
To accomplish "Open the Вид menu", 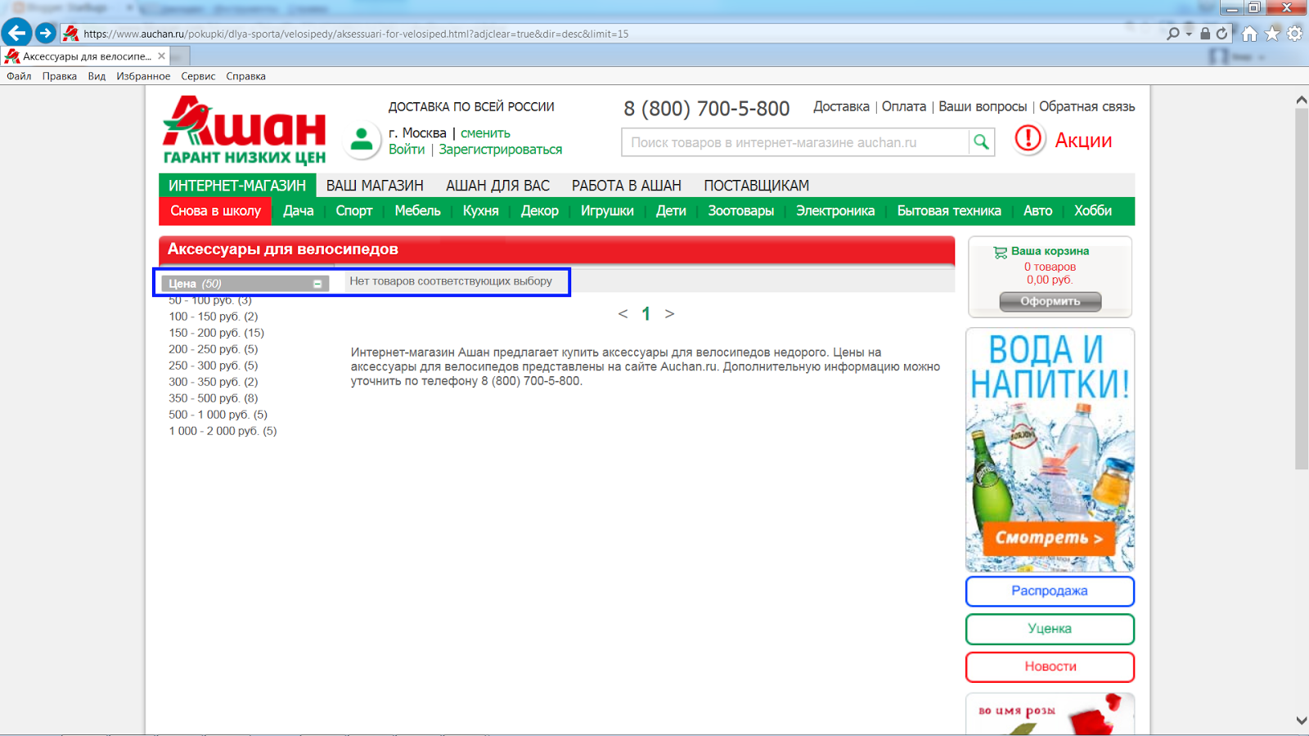I will [97, 76].
